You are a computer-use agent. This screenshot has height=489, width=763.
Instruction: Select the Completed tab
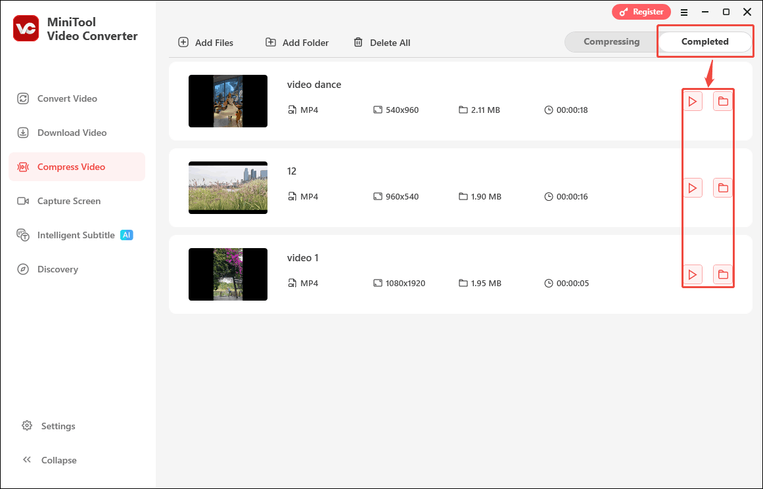pyautogui.click(x=705, y=41)
